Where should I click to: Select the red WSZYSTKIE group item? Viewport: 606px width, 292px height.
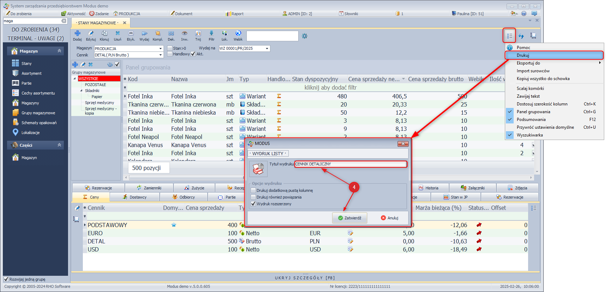[x=99, y=79]
